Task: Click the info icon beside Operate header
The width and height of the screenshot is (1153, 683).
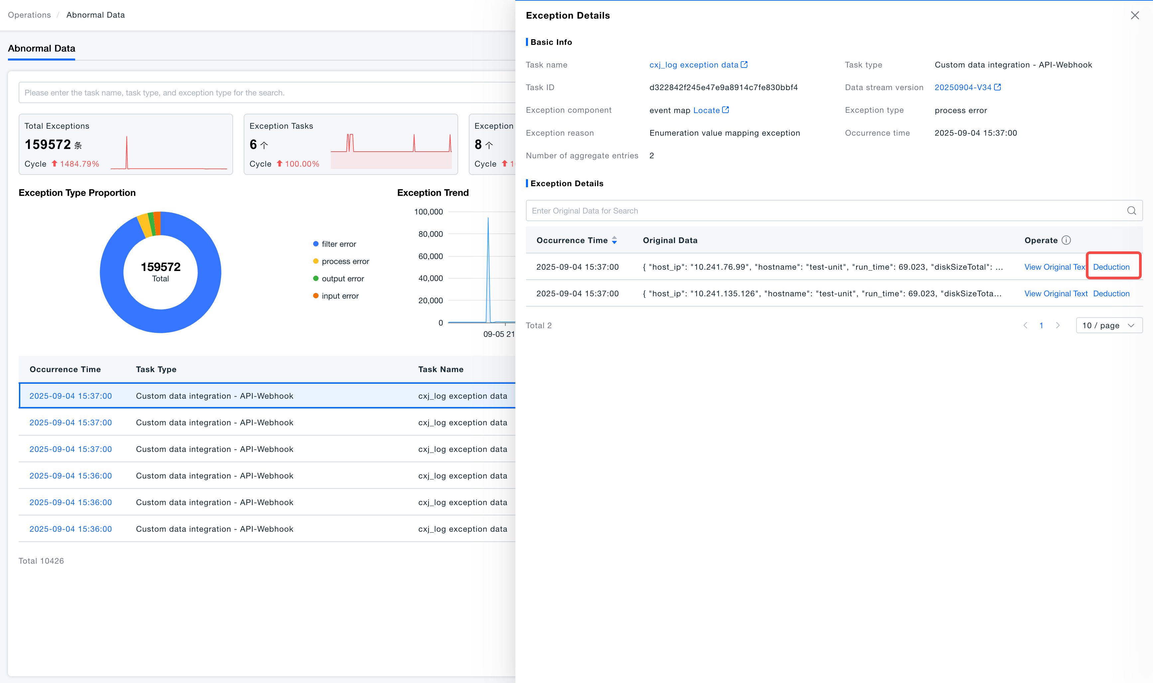Action: tap(1066, 240)
